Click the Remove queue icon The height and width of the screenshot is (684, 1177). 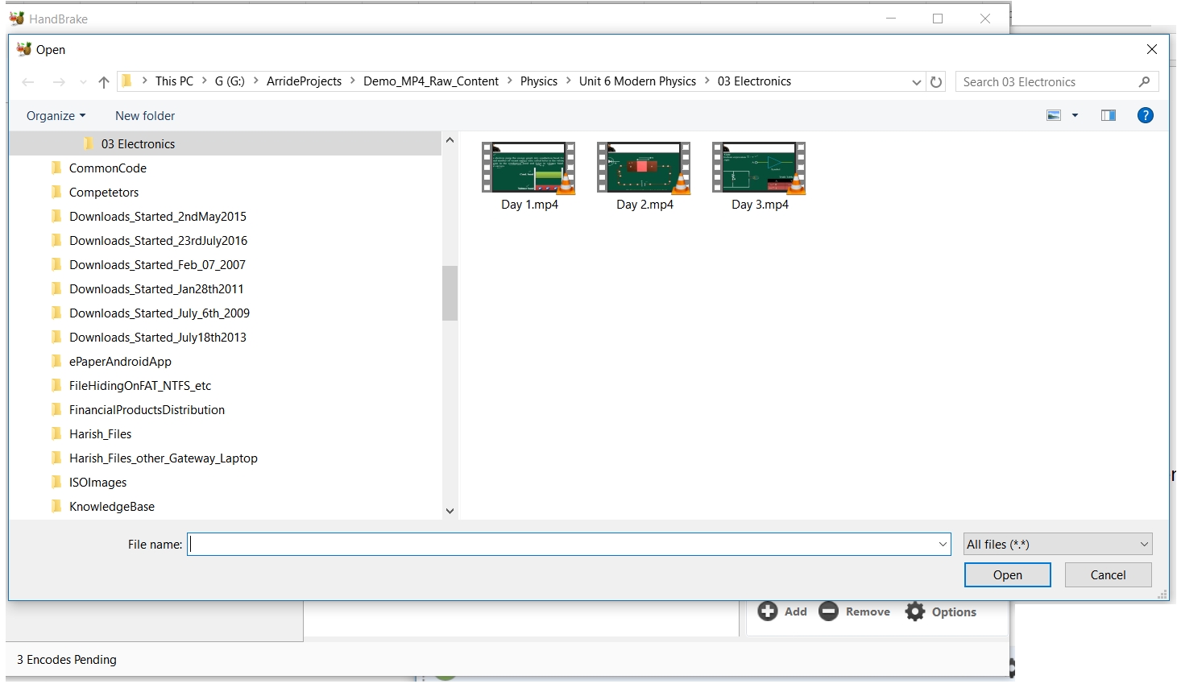(x=829, y=611)
